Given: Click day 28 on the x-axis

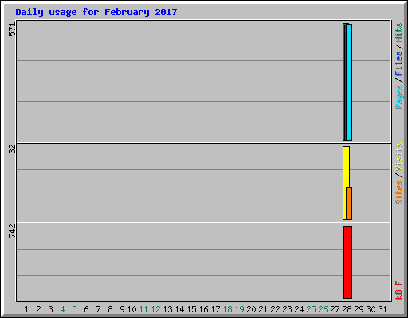Looking at the screenshot, I should click(347, 309).
